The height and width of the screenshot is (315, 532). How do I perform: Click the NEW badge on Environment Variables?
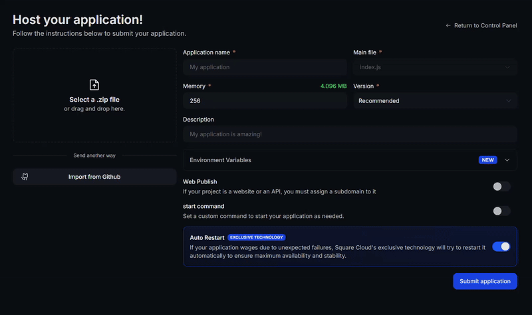pyautogui.click(x=488, y=160)
